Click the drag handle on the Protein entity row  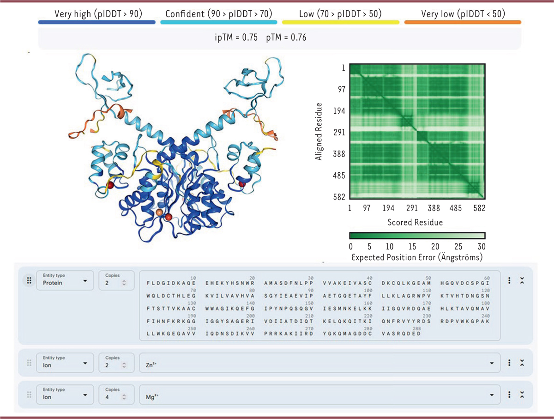[x=28, y=280]
